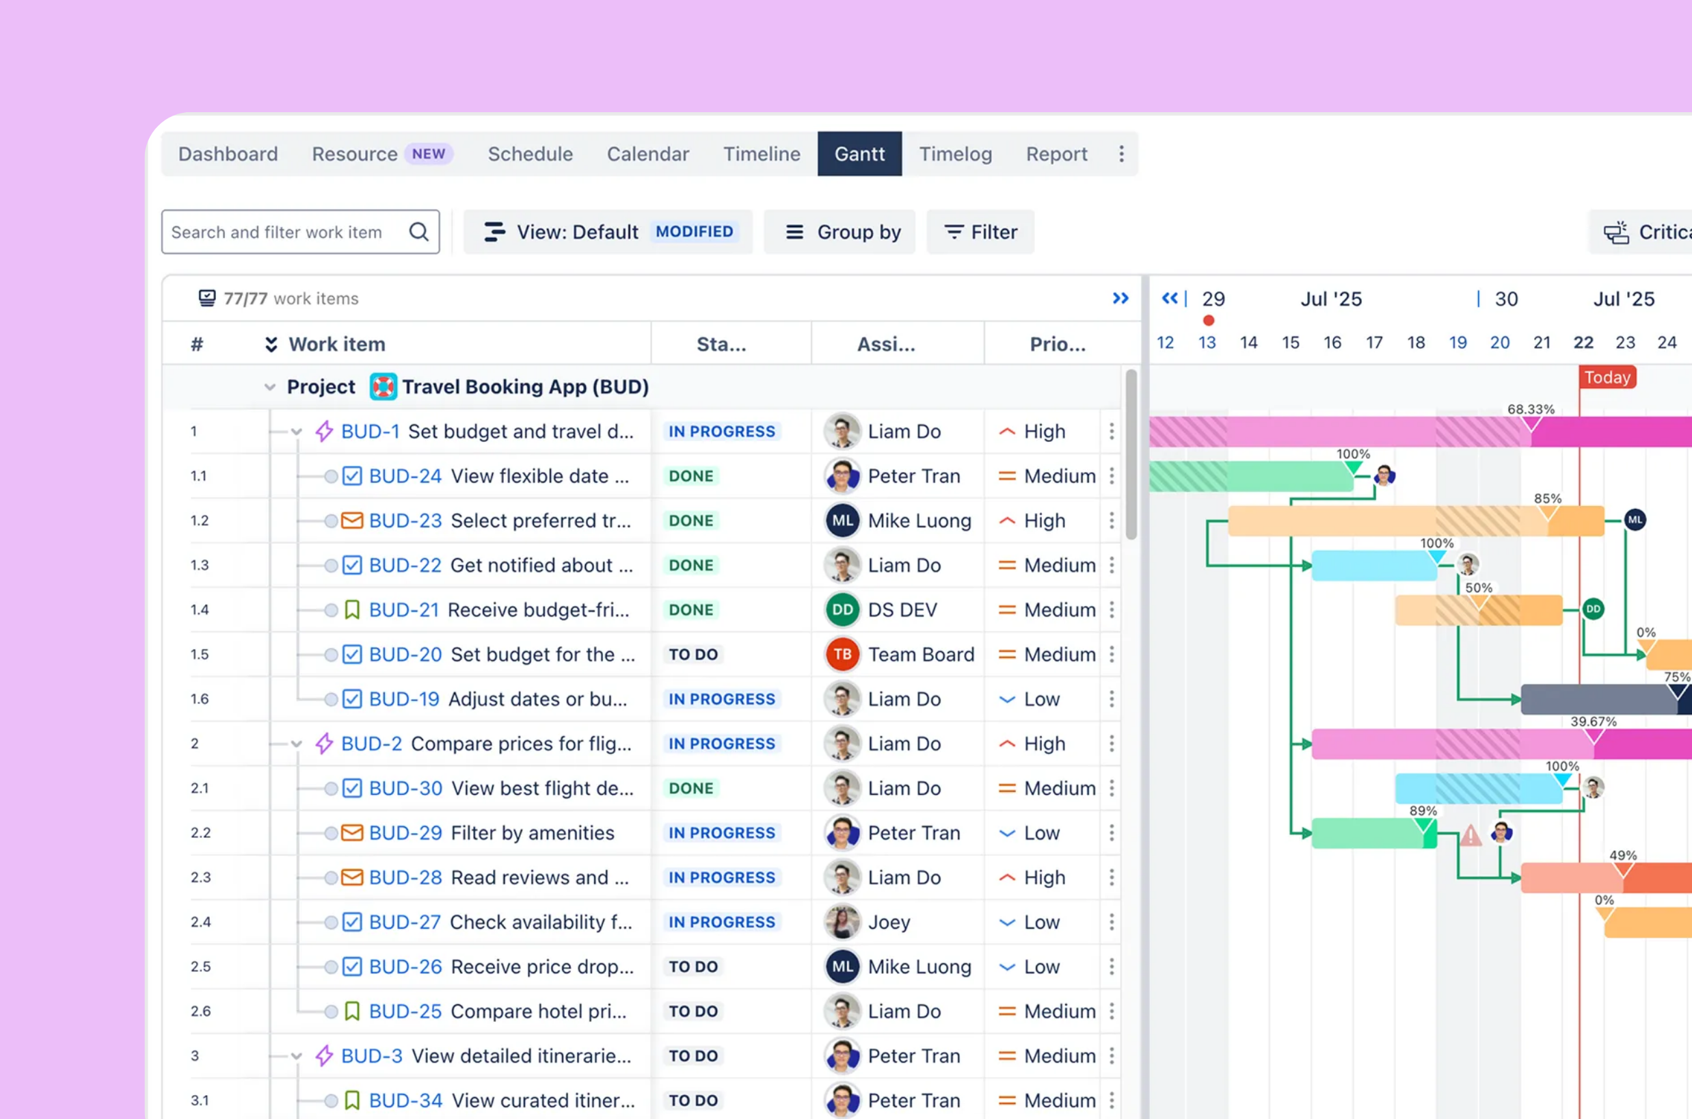Viewport: 1692px width, 1119px height.
Task: Open the kebab menu on BUD-1 row
Action: coord(1111,431)
